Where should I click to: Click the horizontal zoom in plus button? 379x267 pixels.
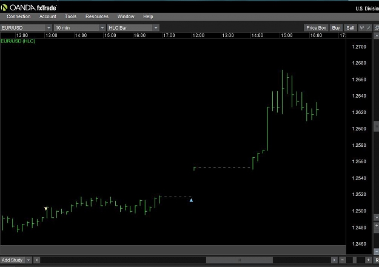(368, 260)
